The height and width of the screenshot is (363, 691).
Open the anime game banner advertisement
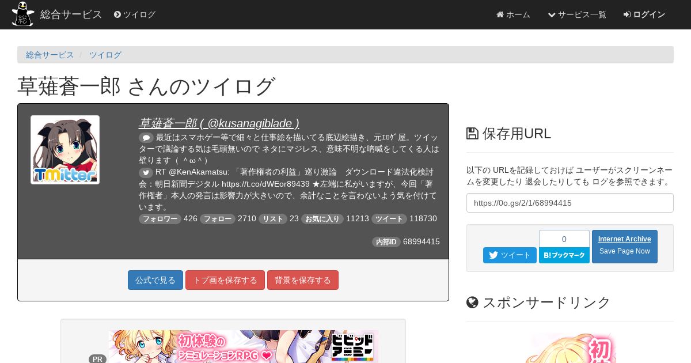[244, 346]
